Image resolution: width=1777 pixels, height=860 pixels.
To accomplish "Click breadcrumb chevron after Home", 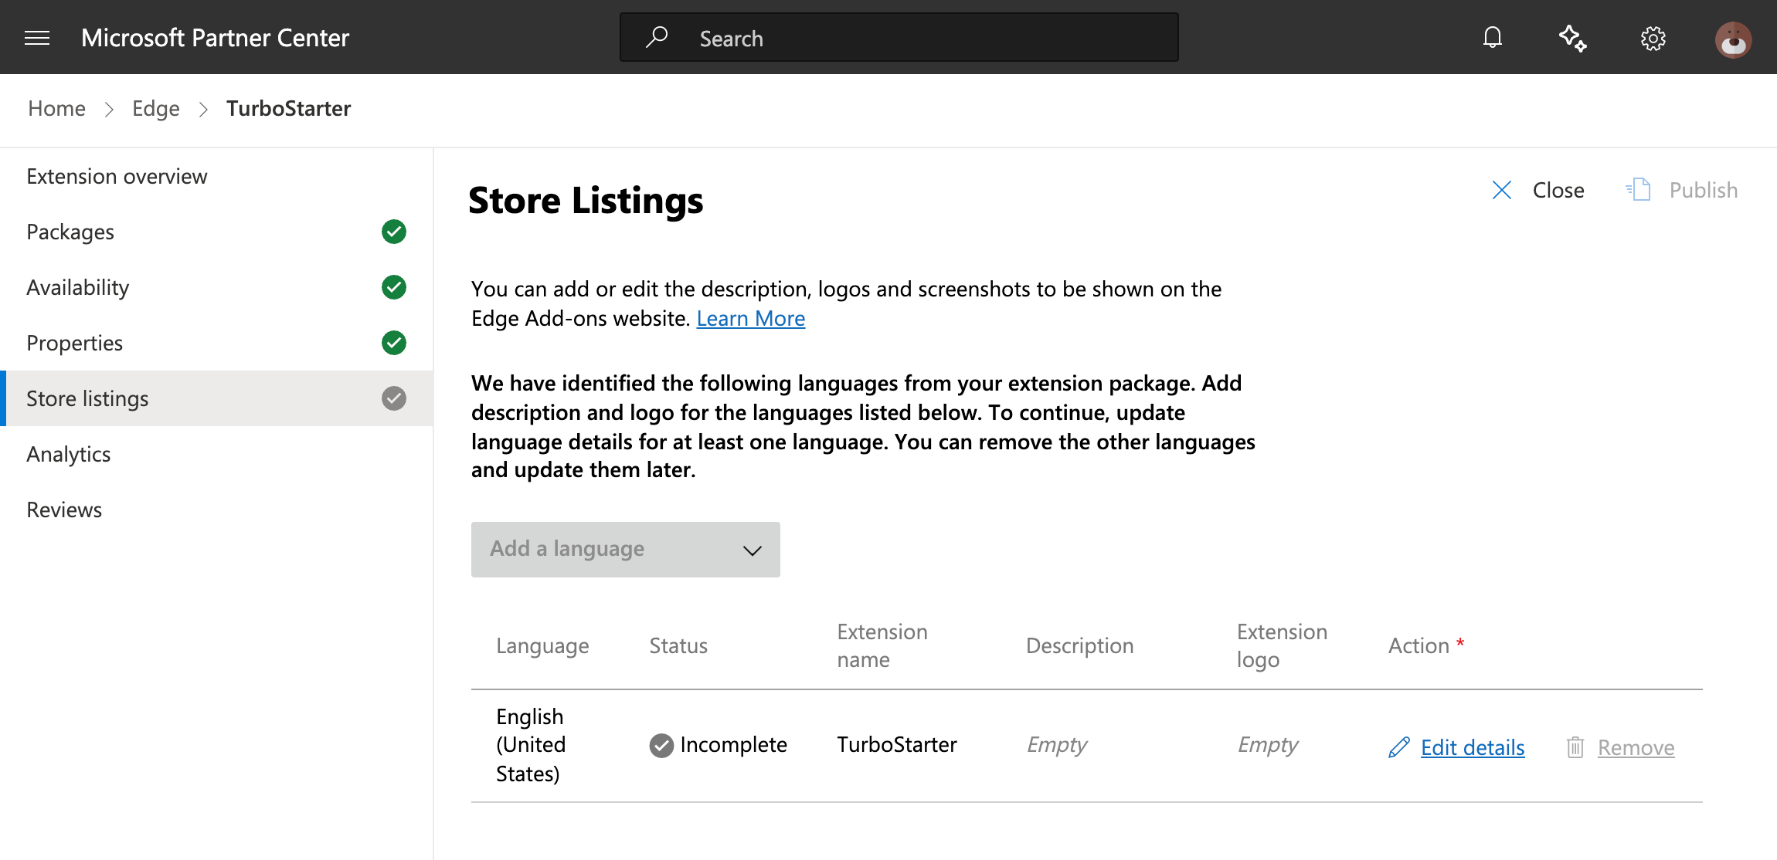I will coord(109,110).
